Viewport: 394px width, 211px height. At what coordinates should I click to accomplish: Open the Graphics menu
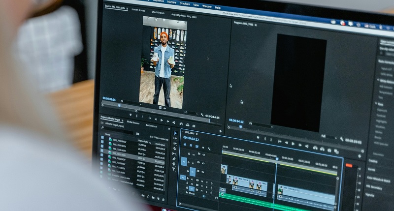tap(184, 4)
